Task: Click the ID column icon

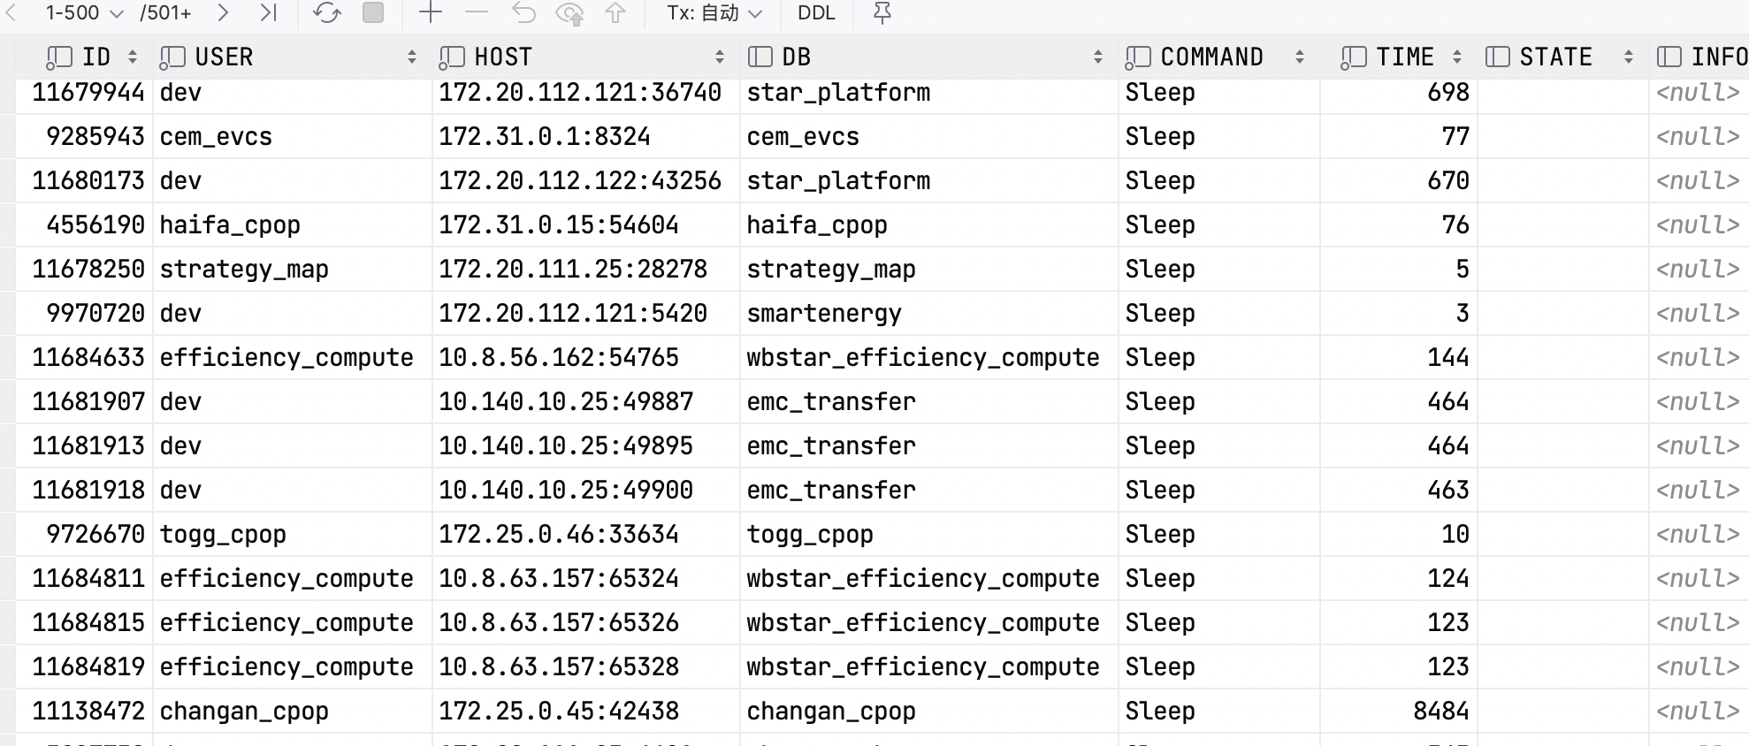Action: (x=59, y=57)
